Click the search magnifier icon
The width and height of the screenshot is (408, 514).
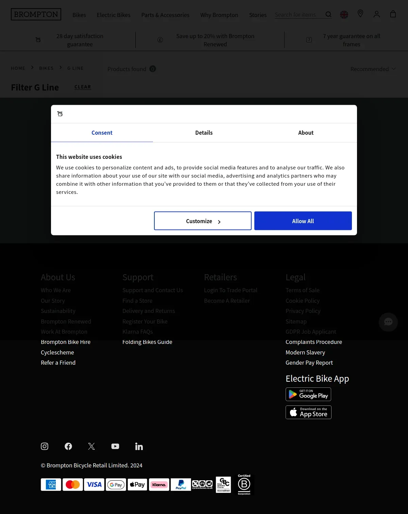328,15
